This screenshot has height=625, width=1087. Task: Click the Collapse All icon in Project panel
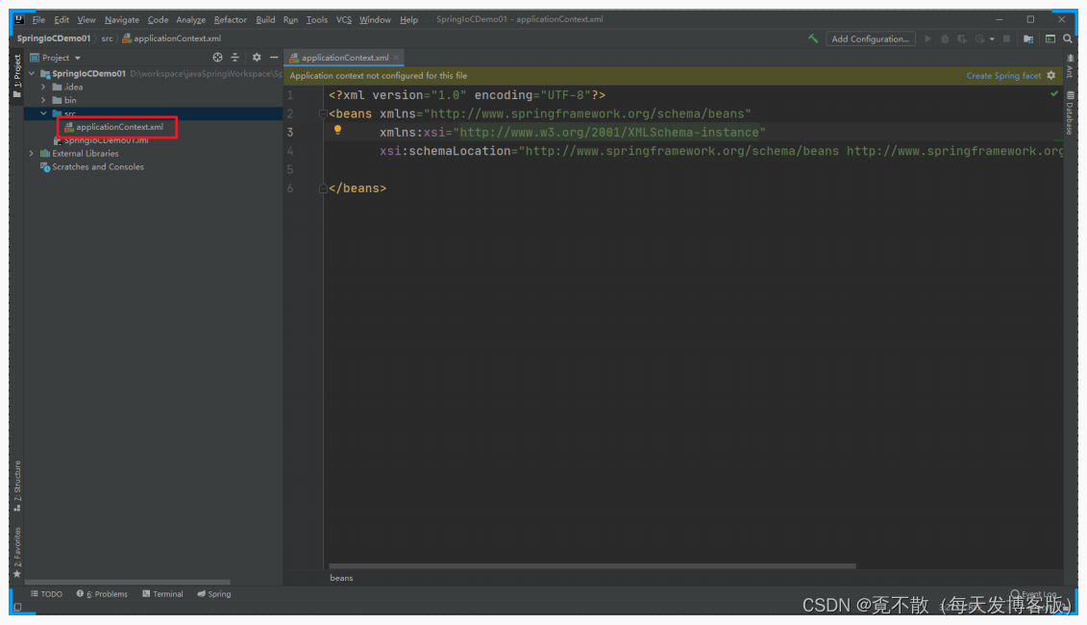click(235, 58)
